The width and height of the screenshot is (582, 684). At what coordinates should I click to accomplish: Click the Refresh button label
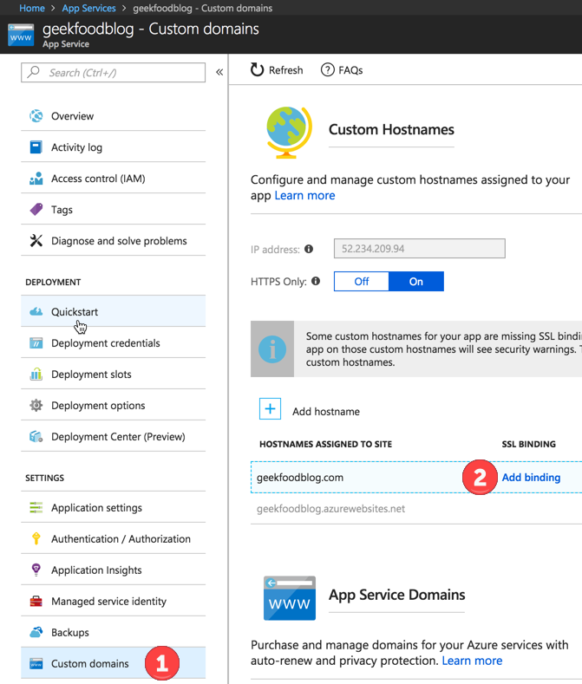(285, 70)
